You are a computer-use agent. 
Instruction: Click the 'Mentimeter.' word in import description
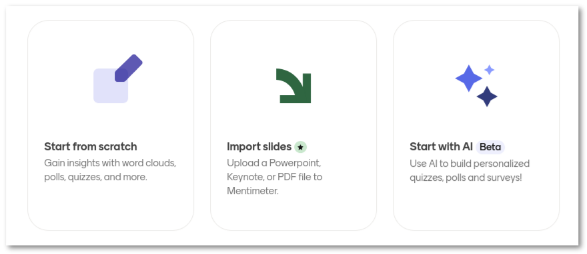click(x=253, y=191)
